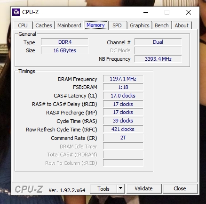Click the Validate button
The height and width of the screenshot is (204, 206).
[143, 188]
